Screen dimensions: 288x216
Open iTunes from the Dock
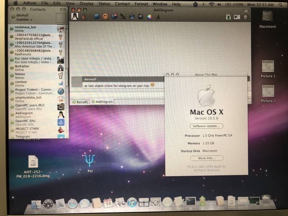132,203
